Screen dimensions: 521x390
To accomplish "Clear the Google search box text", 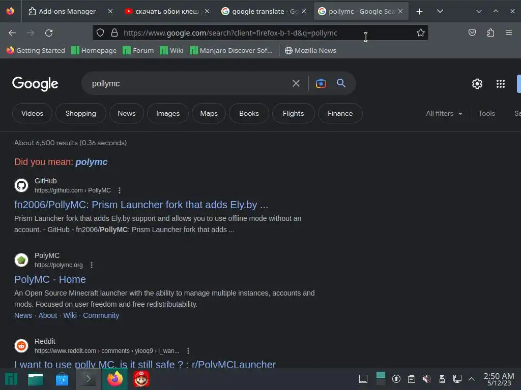I will 296,83.
